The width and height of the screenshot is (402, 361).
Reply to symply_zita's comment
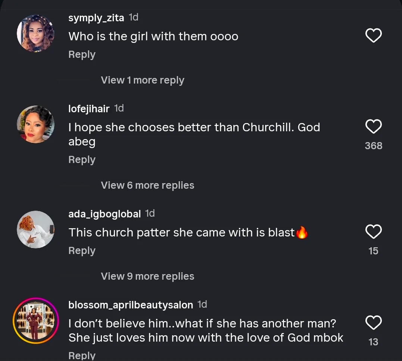(82, 54)
